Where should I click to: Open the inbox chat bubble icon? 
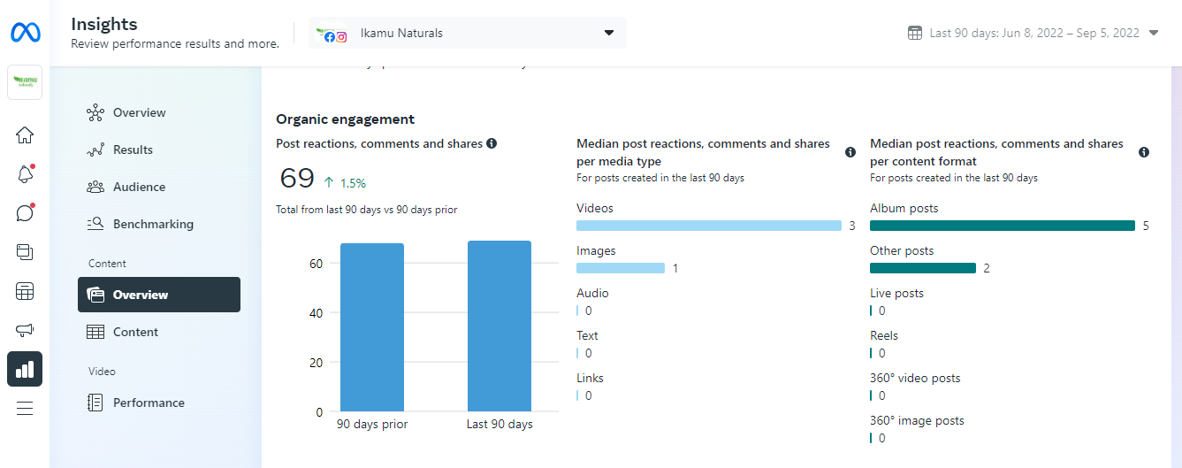tap(25, 213)
